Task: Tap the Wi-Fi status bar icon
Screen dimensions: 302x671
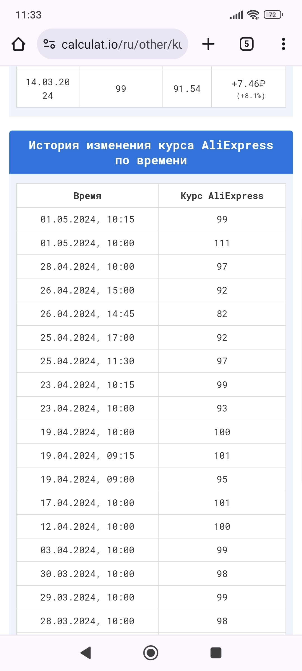Action: point(253,15)
